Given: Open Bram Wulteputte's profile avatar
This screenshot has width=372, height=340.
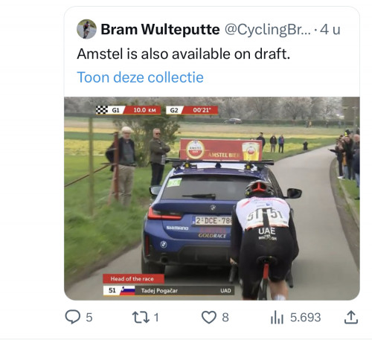Looking at the screenshot, I should [86, 29].
